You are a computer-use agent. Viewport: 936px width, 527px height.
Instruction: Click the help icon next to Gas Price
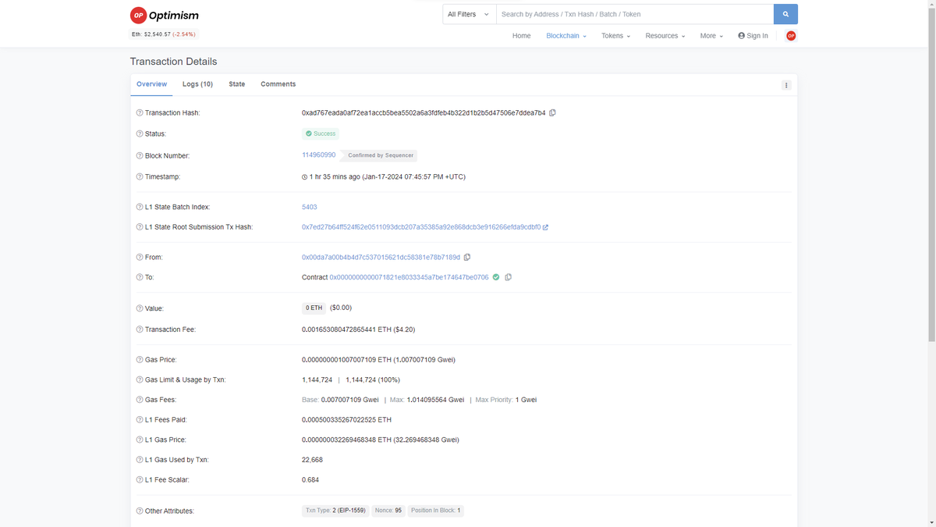click(x=139, y=359)
